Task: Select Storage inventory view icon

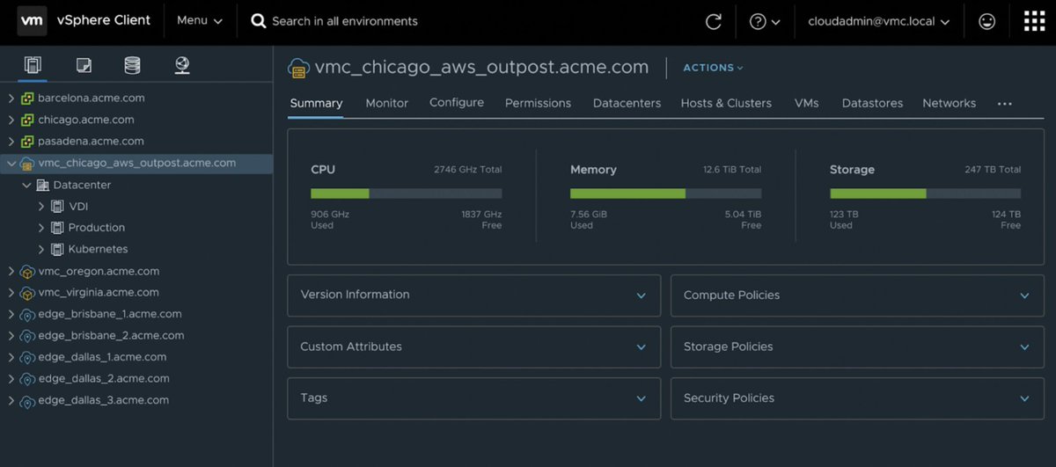Action: tap(132, 64)
